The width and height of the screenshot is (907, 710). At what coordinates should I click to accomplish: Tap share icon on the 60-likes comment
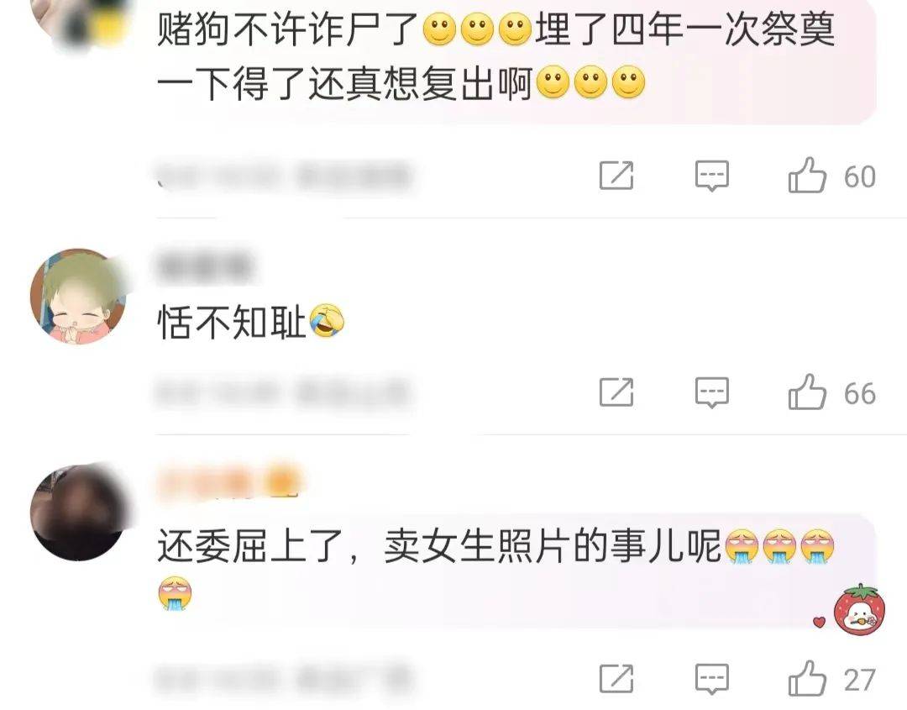tap(616, 176)
